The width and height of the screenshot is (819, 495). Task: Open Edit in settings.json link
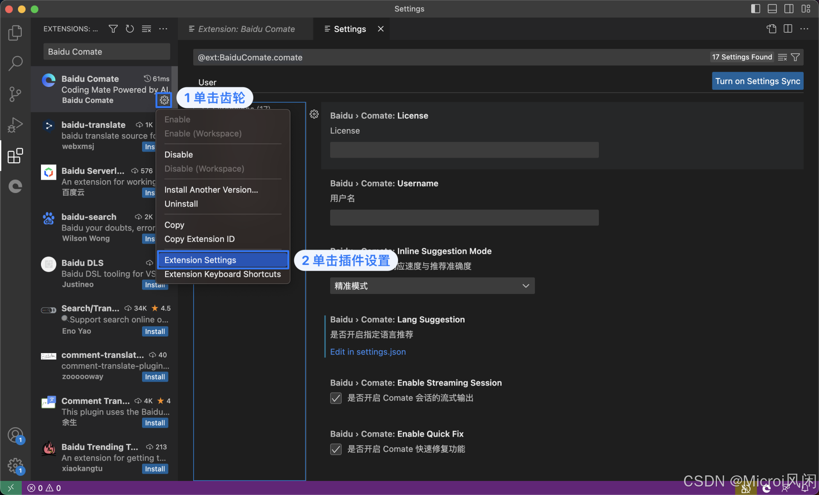tap(368, 352)
